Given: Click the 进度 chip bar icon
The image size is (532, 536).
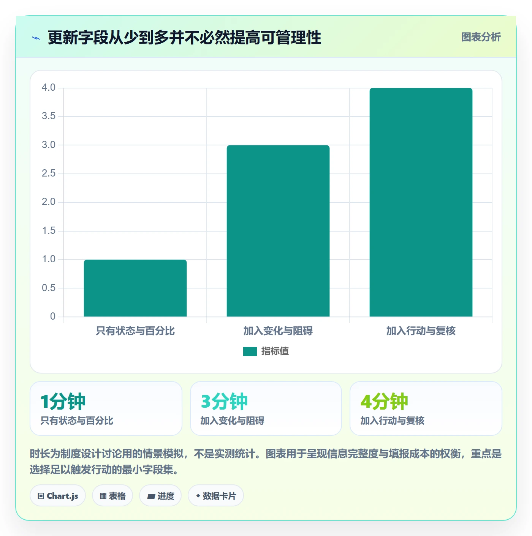Looking at the screenshot, I should [x=151, y=497].
